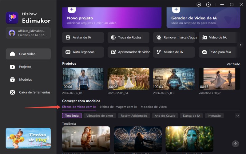246x154 pixels.
Task: Click the Créditos de IA text
Action: click(32, 35)
